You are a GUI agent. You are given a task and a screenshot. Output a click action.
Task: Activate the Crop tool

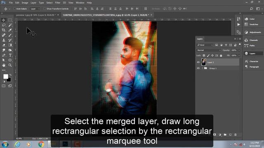(x=4, y=30)
